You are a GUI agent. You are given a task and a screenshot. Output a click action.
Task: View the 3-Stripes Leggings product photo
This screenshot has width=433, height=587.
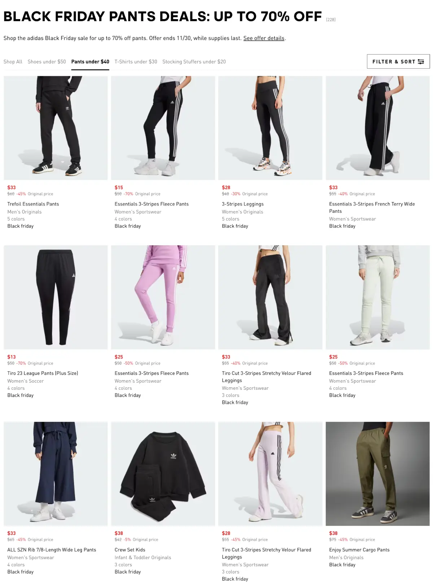[x=270, y=128]
